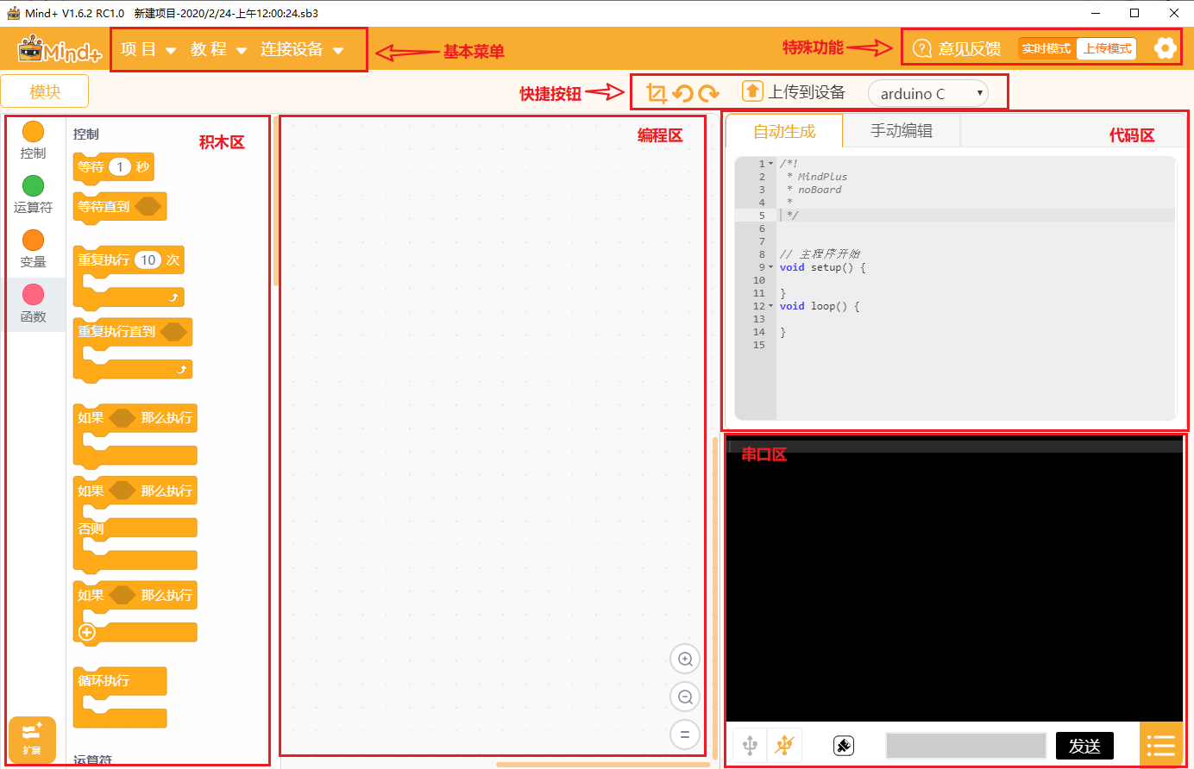Click the serial disconnect icon
This screenshot has height=769, width=1194.
[x=784, y=745]
